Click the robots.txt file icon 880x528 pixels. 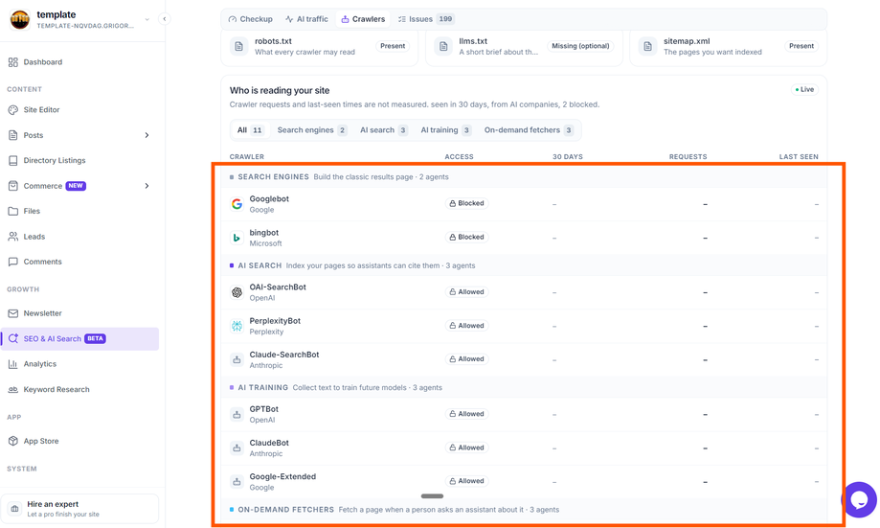click(239, 46)
